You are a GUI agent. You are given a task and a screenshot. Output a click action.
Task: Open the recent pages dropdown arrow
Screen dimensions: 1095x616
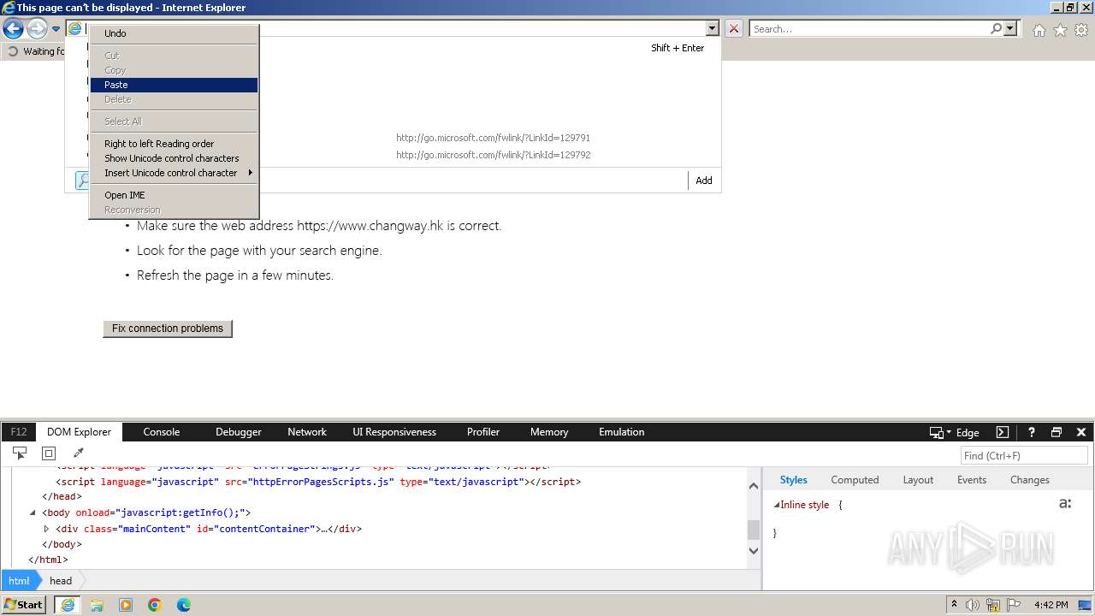coord(56,29)
